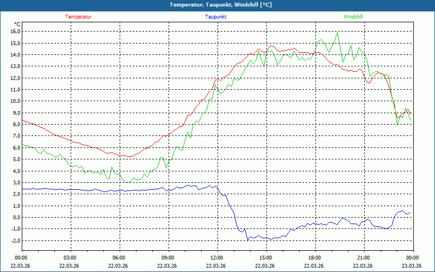Click the -1,0 y-axis value

[x=16, y=229]
